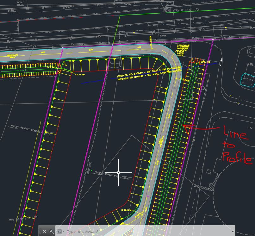255x236 pixels.
Task: Close the command line window
Action: pyautogui.click(x=45, y=232)
